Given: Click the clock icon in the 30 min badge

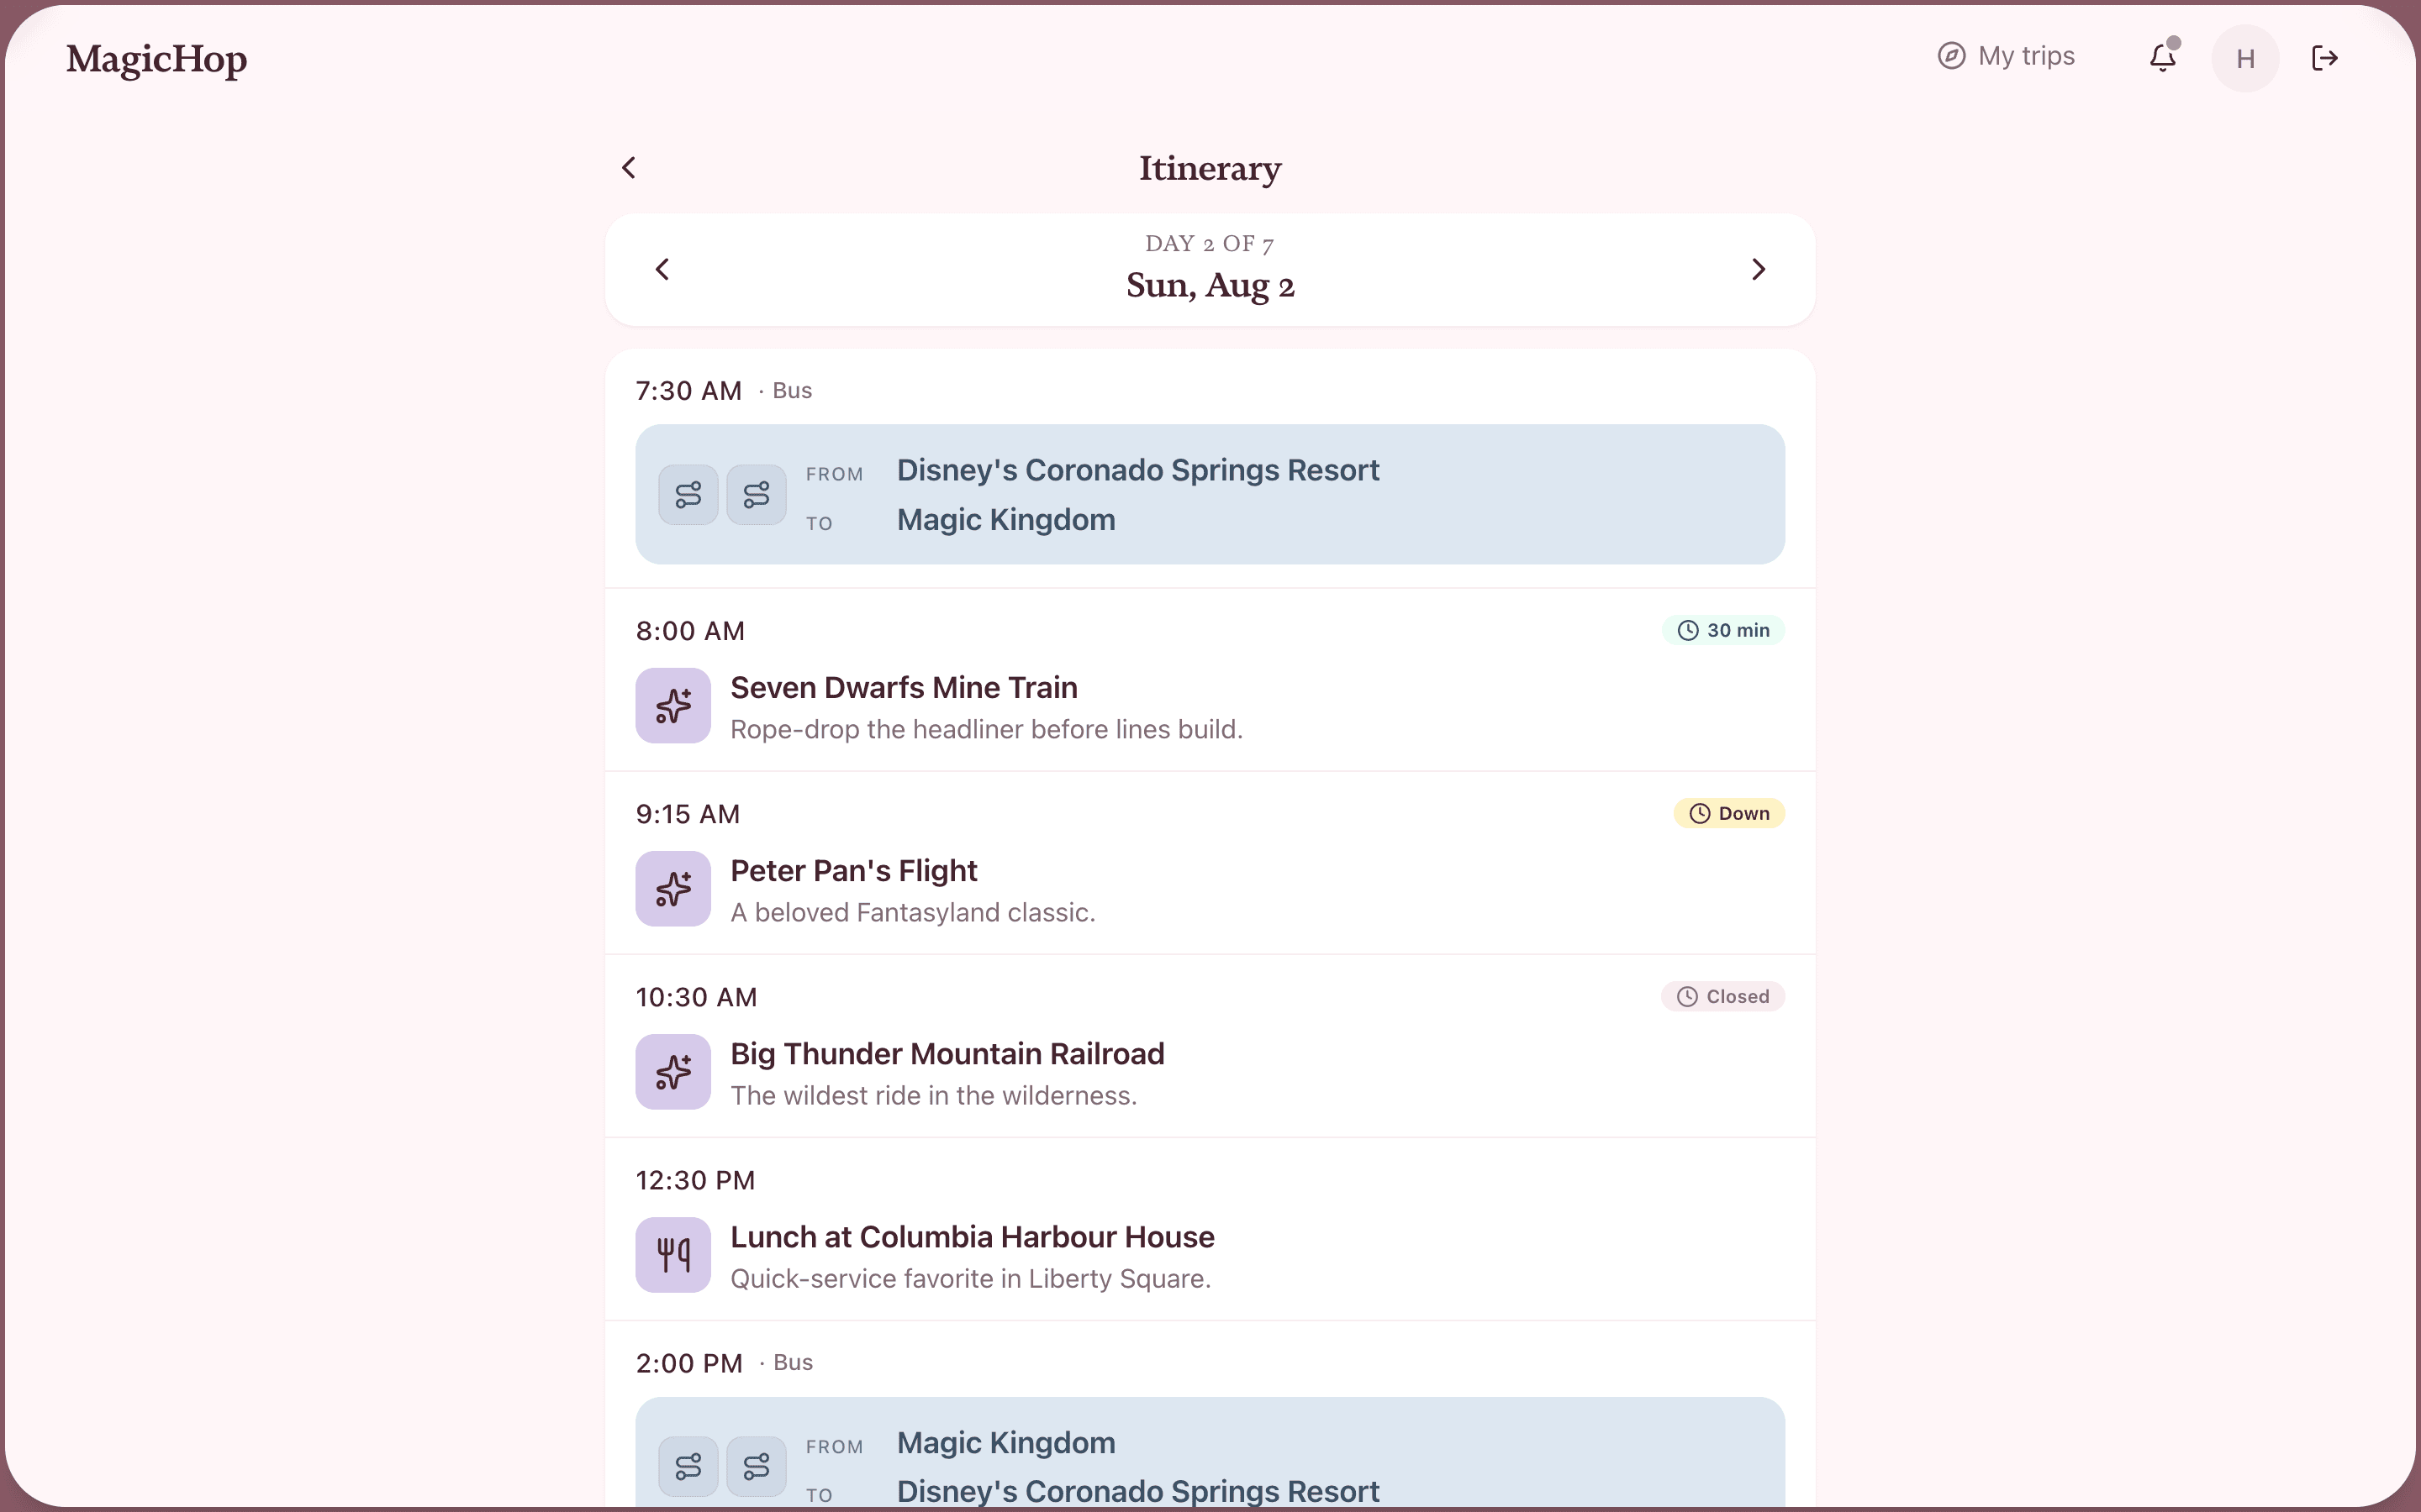Looking at the screenshot, I should point(1688,630).
